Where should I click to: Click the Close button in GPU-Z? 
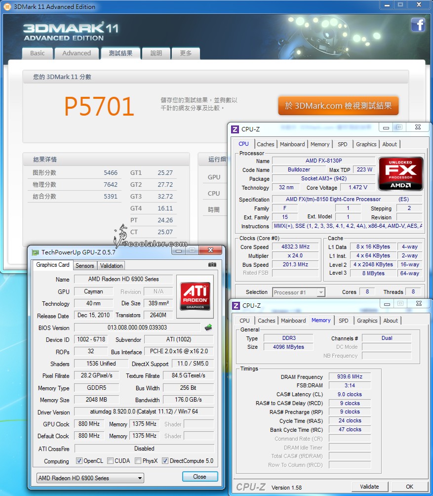click(x=200, y=476)
